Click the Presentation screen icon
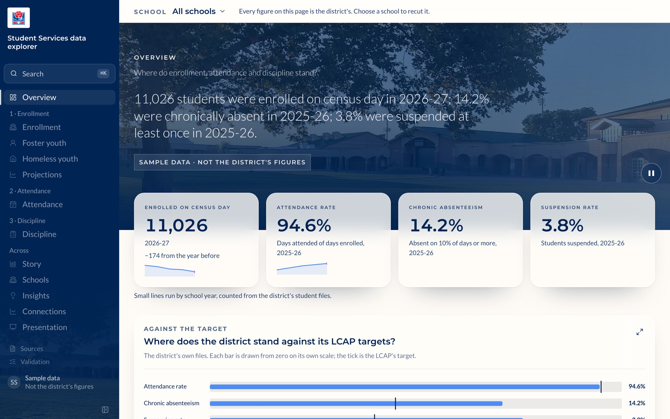The image size is (670, 419). 13,327
